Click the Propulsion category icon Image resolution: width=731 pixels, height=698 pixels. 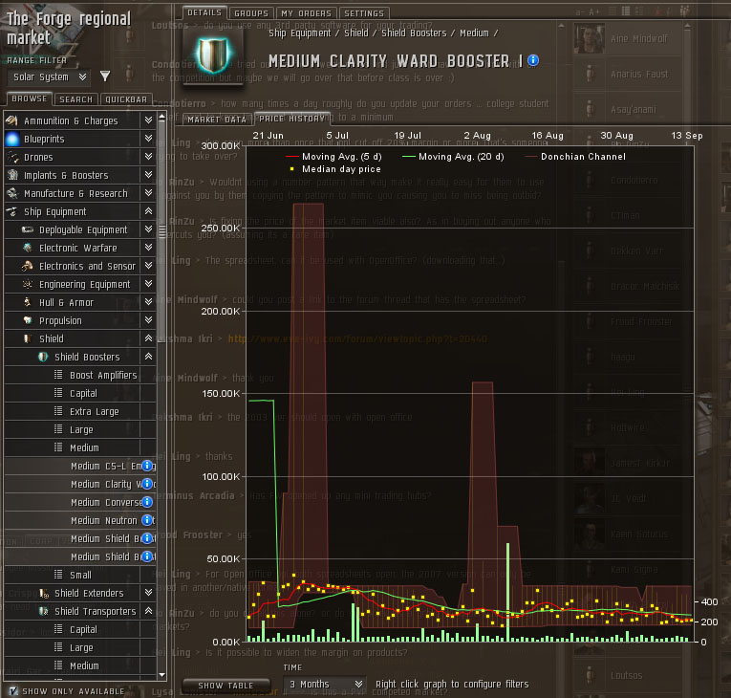point(28,321)
